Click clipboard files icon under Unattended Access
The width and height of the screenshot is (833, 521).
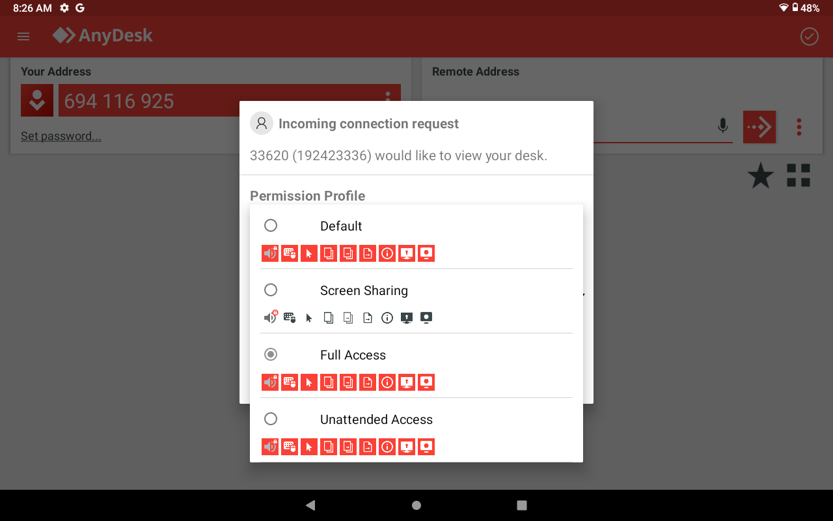[x=348, y=447]
